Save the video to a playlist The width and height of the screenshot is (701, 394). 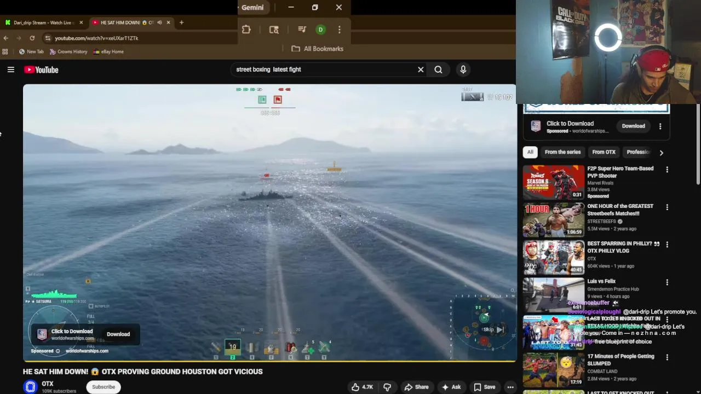point(485,387)
